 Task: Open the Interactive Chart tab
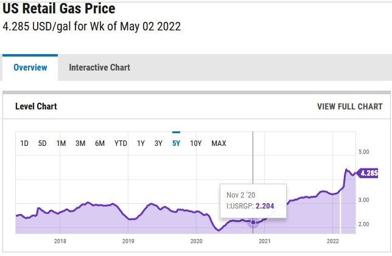click(x=99, y=67)
